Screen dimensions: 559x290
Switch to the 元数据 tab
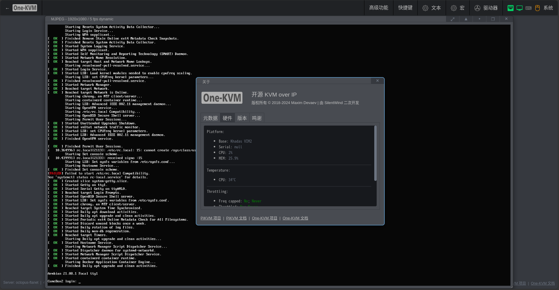210,118
